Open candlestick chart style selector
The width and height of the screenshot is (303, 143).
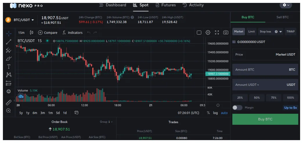[x=32, y=33]
